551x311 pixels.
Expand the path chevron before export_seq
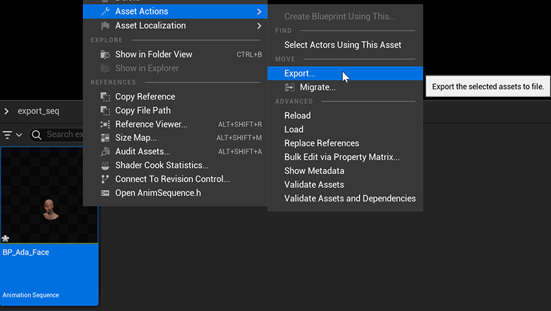click(6, 111)
